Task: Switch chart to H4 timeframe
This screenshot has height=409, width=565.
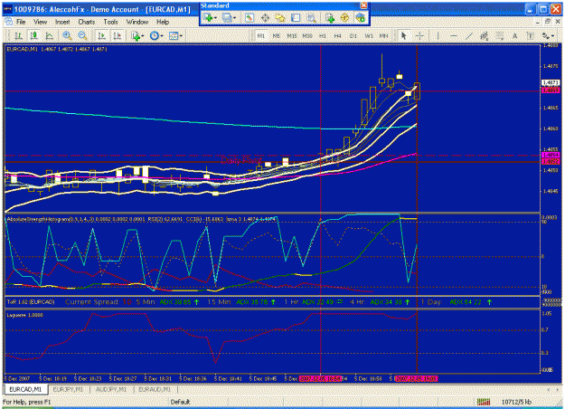Action: 337,35
